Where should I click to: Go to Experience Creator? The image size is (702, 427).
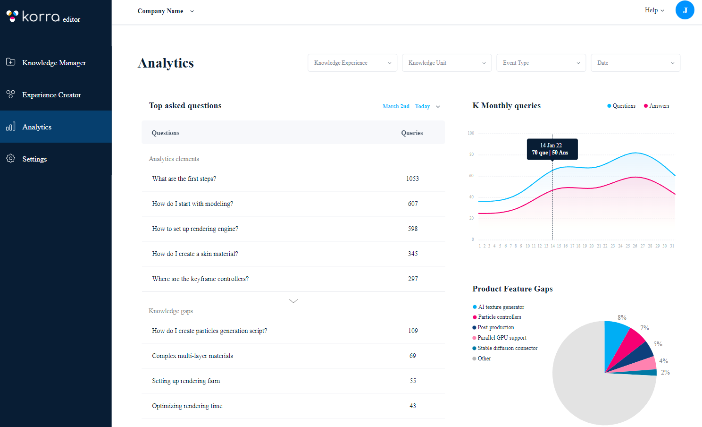tap(56, 94)
